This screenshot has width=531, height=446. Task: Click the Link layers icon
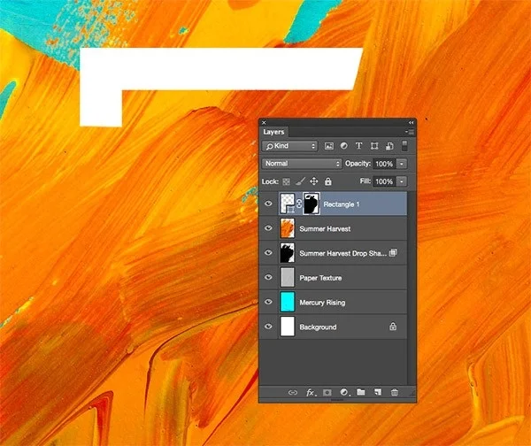(x=293, y=393)
